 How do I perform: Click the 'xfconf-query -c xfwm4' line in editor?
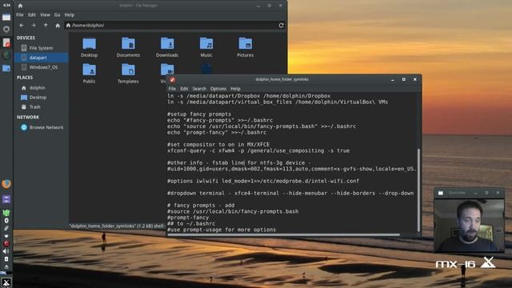(258, 150)
